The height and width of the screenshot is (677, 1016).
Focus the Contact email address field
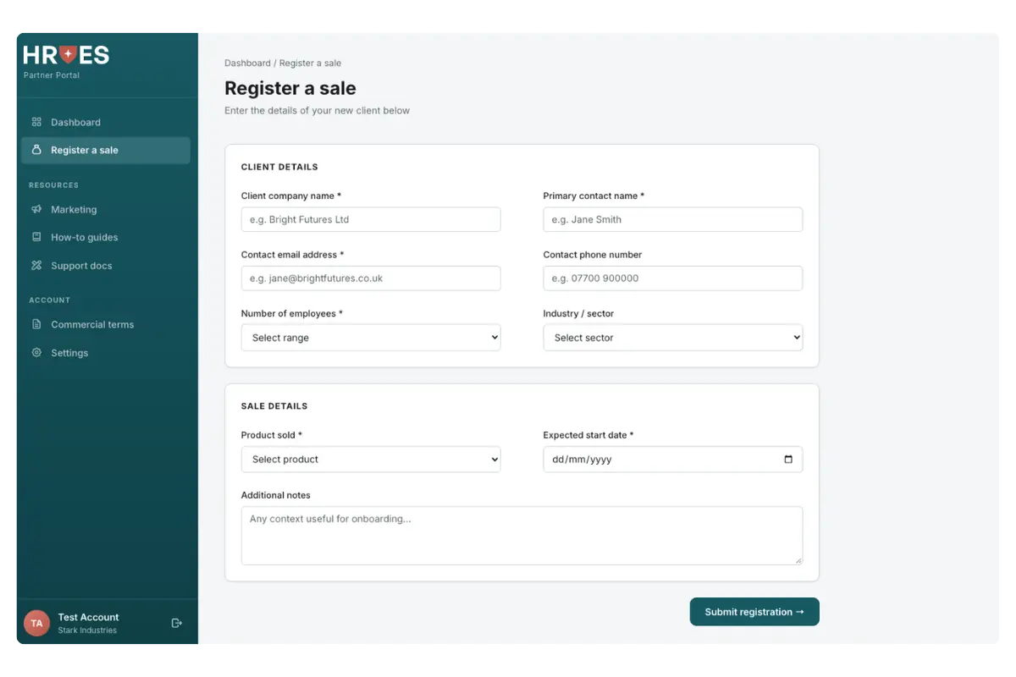click(371, 278)
